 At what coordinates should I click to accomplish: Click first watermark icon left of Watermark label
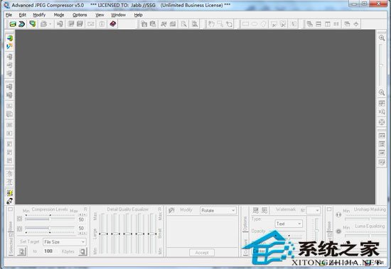(x=256, y=211)
